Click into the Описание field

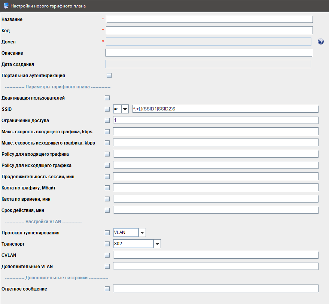(208, 53)
